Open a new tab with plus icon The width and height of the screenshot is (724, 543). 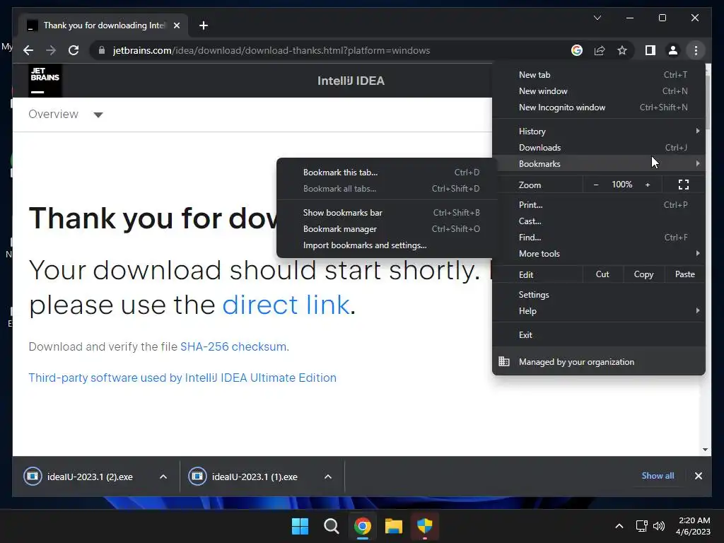pos(204,25)
